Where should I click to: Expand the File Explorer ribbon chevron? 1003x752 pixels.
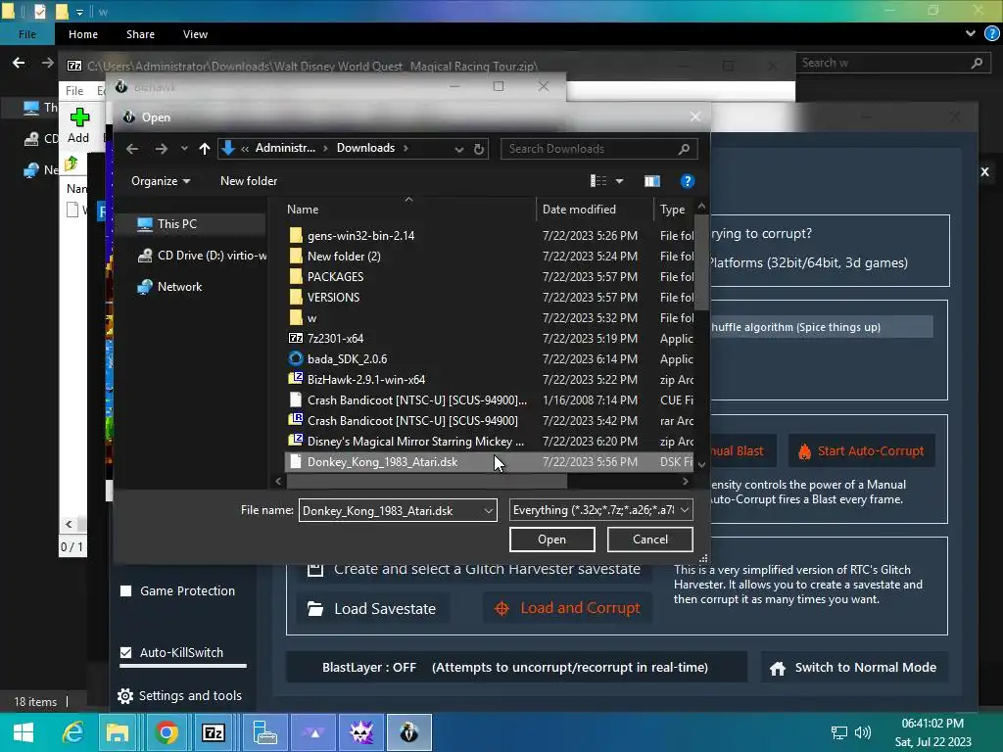pos(970,34)
